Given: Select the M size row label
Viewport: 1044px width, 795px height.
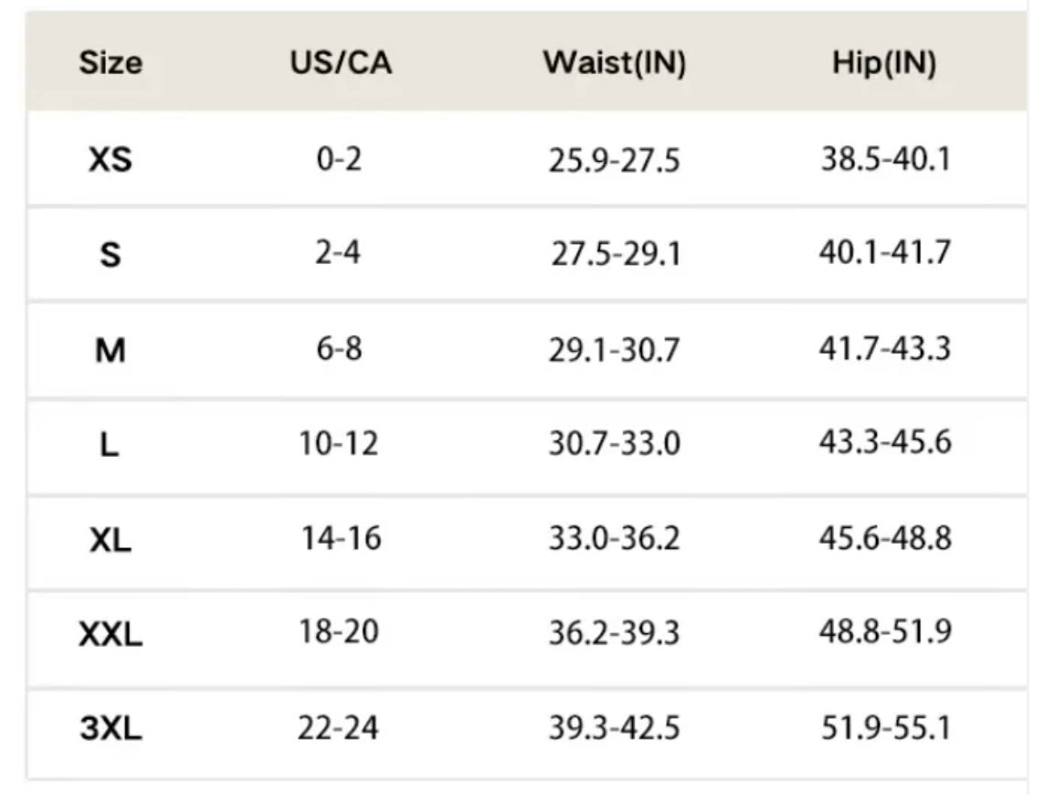Looking at the screenshot, I should 111,351.
